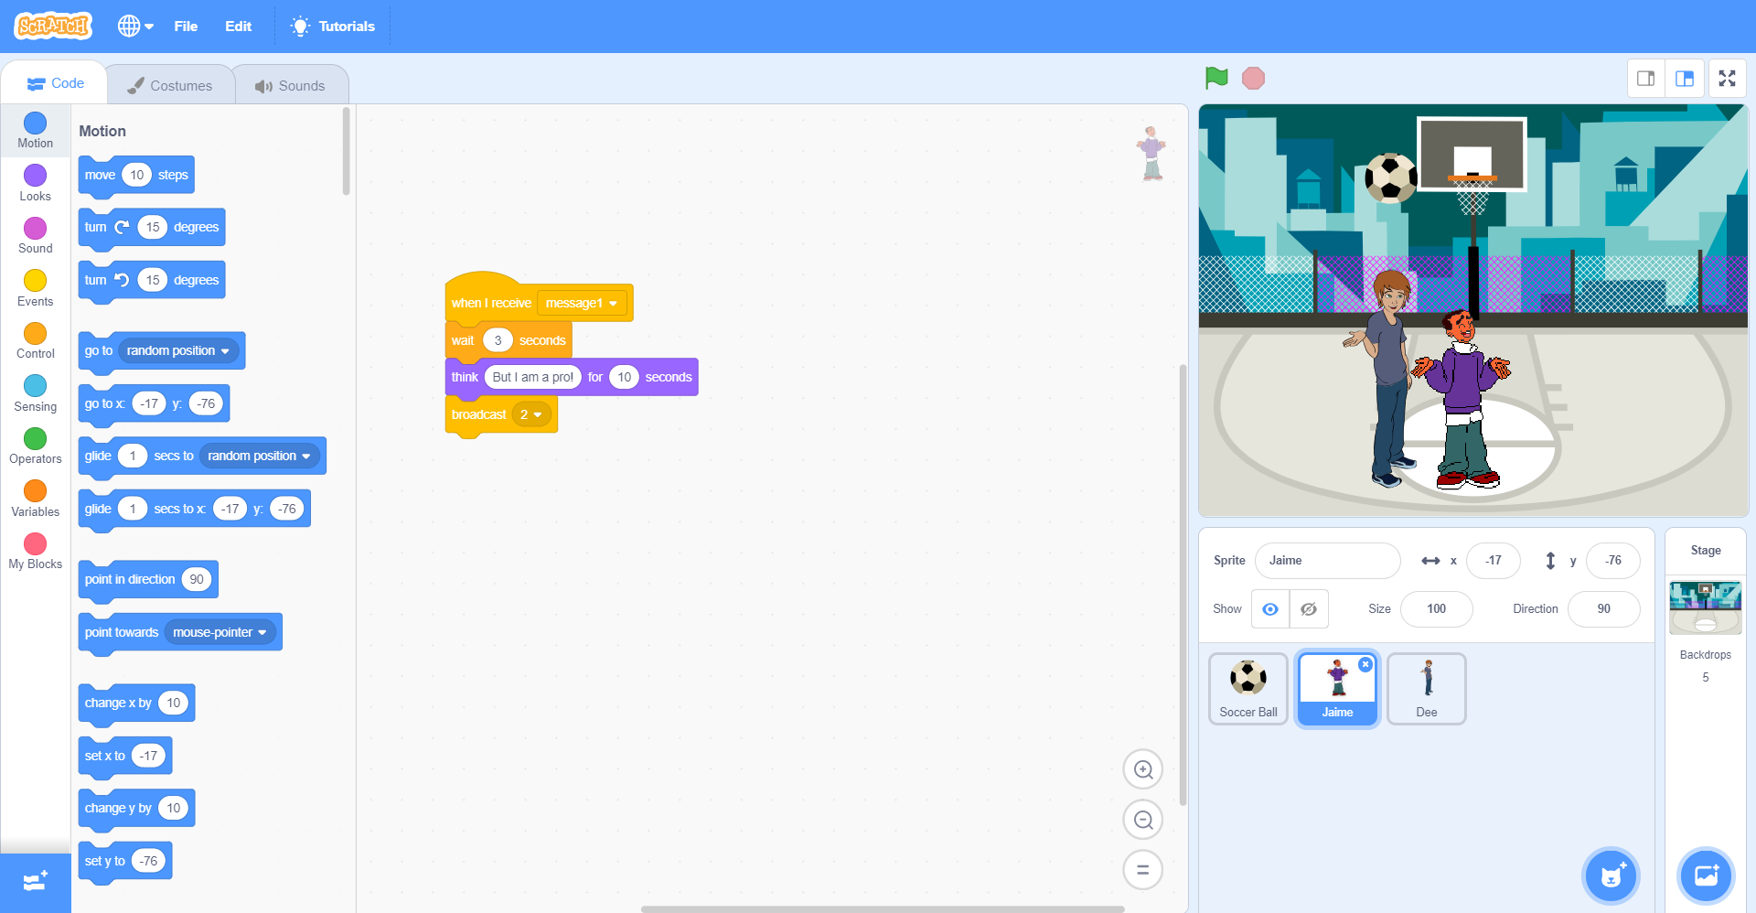Viewport: 1756px width, 913px height.
Task: Reset workspace zoom to default
Action: (1143, 870)
